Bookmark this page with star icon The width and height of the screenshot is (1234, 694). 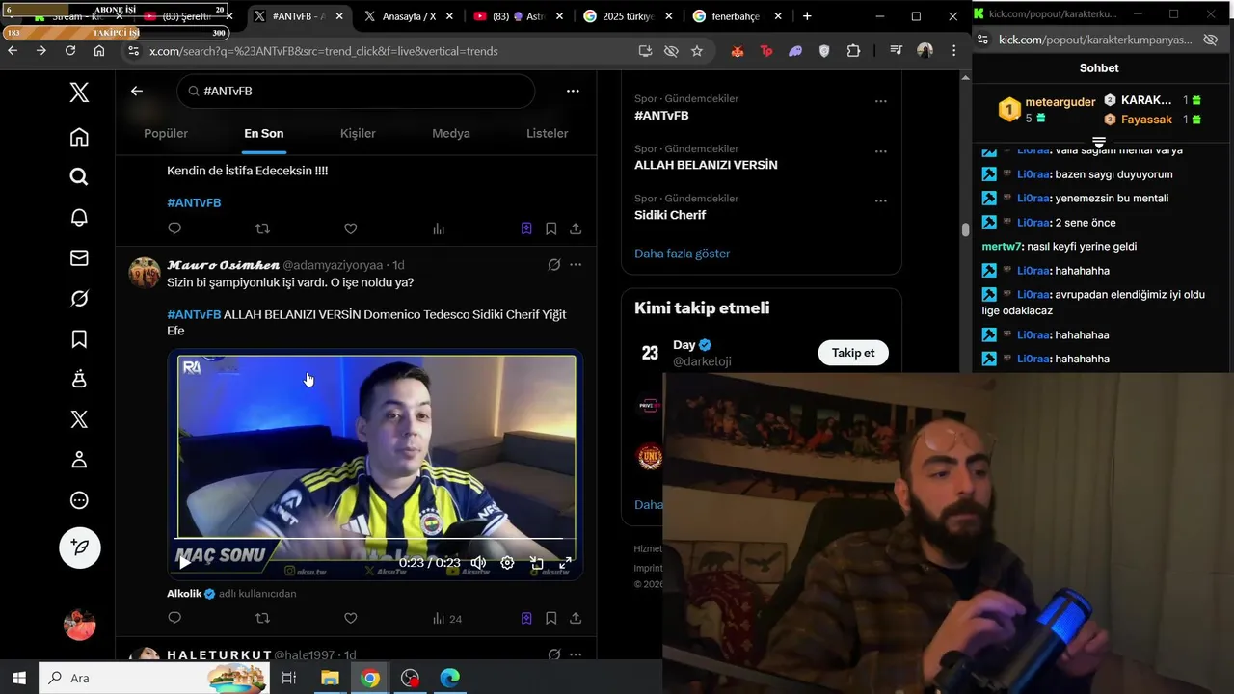pos(697,51)
